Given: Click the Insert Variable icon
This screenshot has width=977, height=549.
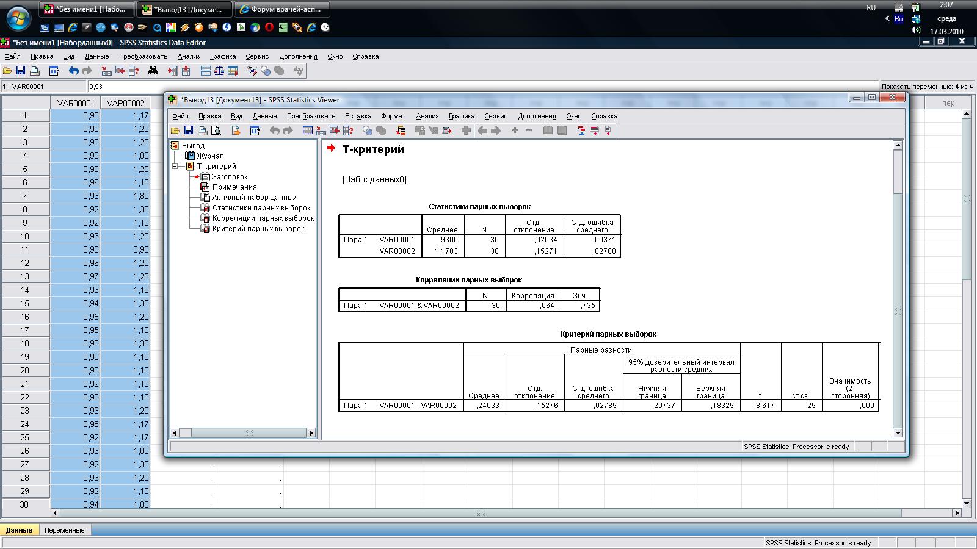Looking at the screenshot, I should click(x=186, y=71).
